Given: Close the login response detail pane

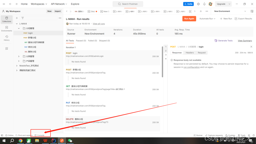Looking at the screenshot, I should coord(251,47).
